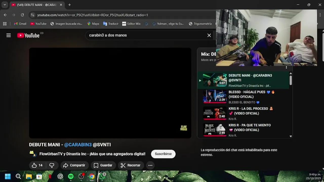Open the Trigonometría bookmark
This screenshot has width=324, height=182.
pos(200,24)
